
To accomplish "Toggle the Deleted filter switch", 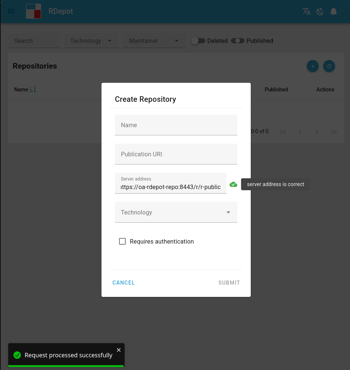I will (198, 41).
